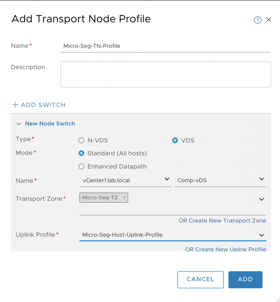The image size is (280, 302).
Task: Click the ADD SWITCH text link
Action: pos(43,105)
